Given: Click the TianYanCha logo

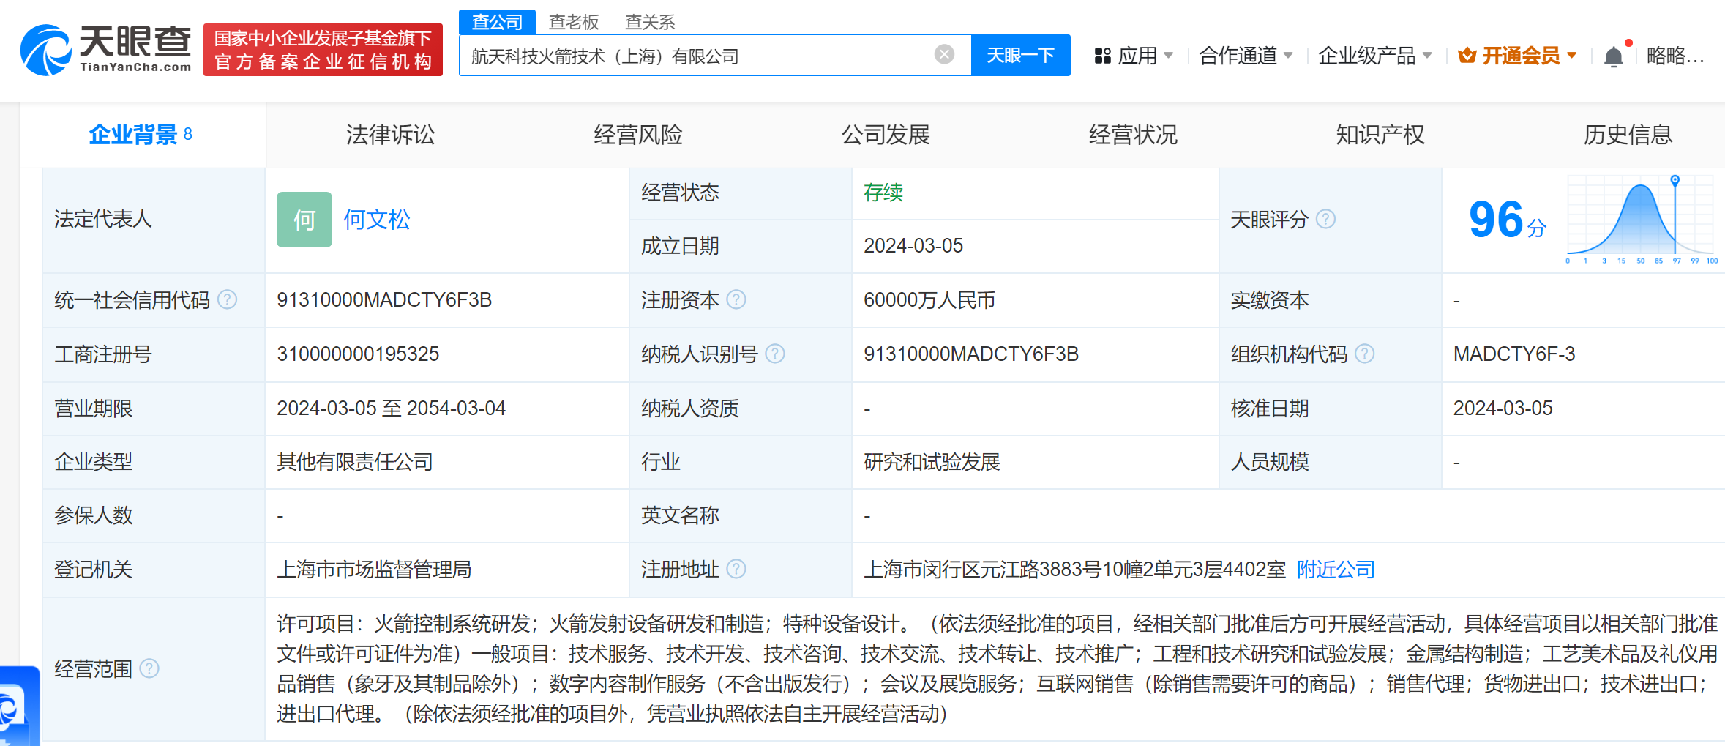Looking at the screenshot, I should pos(106,50).
